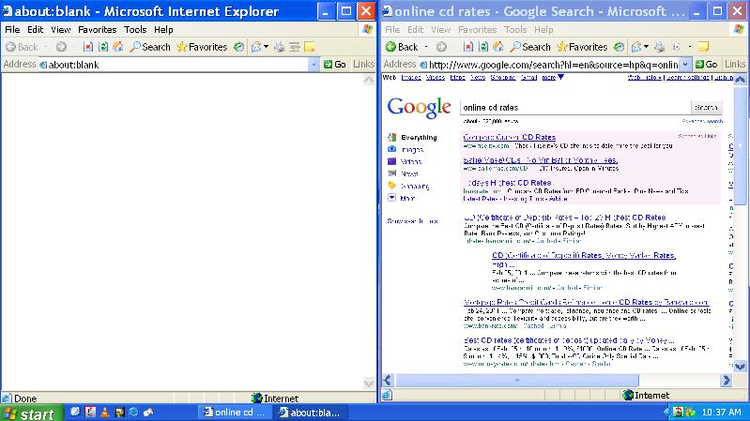
Task: Open Favorites pane in the Google Search window
Action: (582, 47)
